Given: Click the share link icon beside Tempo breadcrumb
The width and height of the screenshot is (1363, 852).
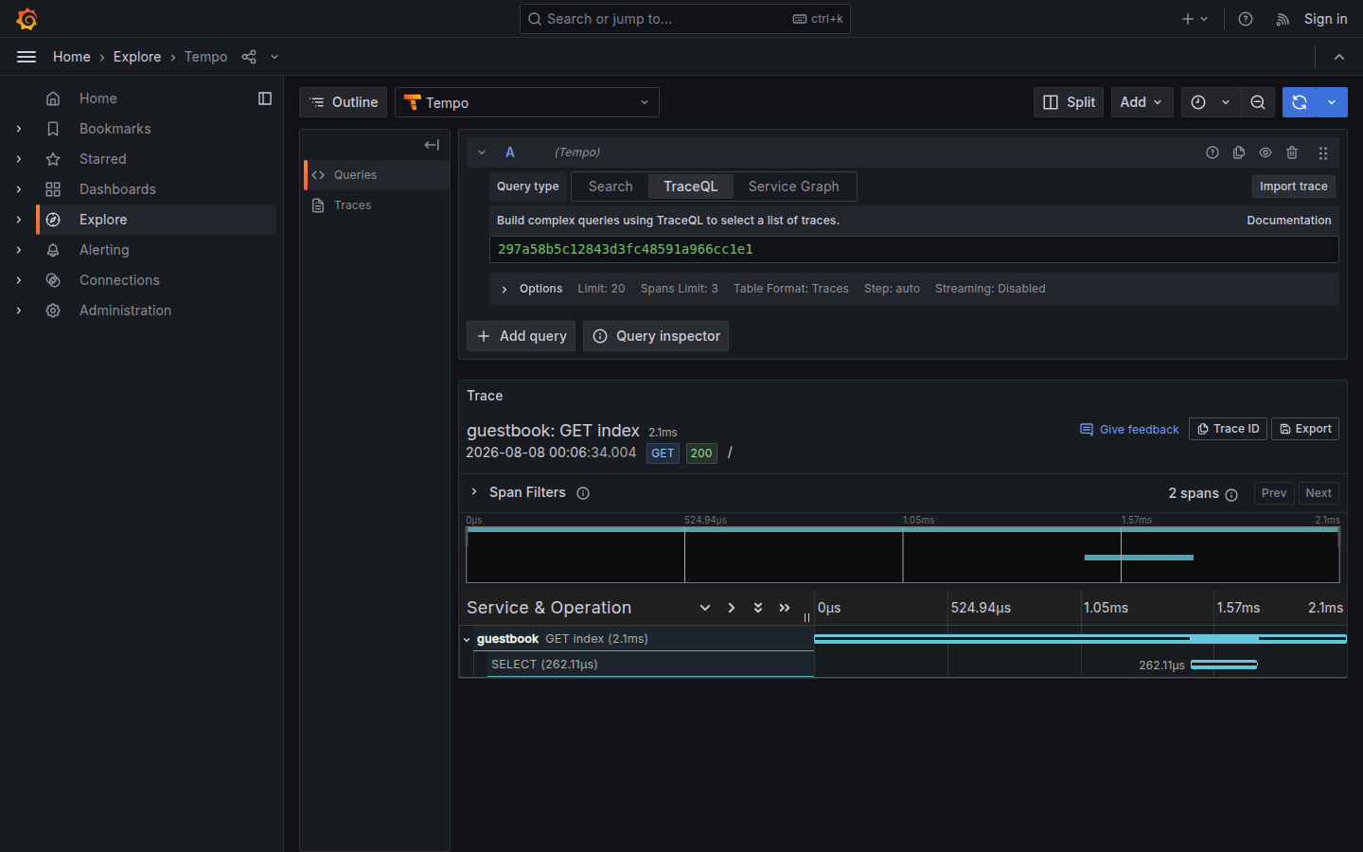Looking at the screenshot, I should pyautogui.click(x=249, y=57).
